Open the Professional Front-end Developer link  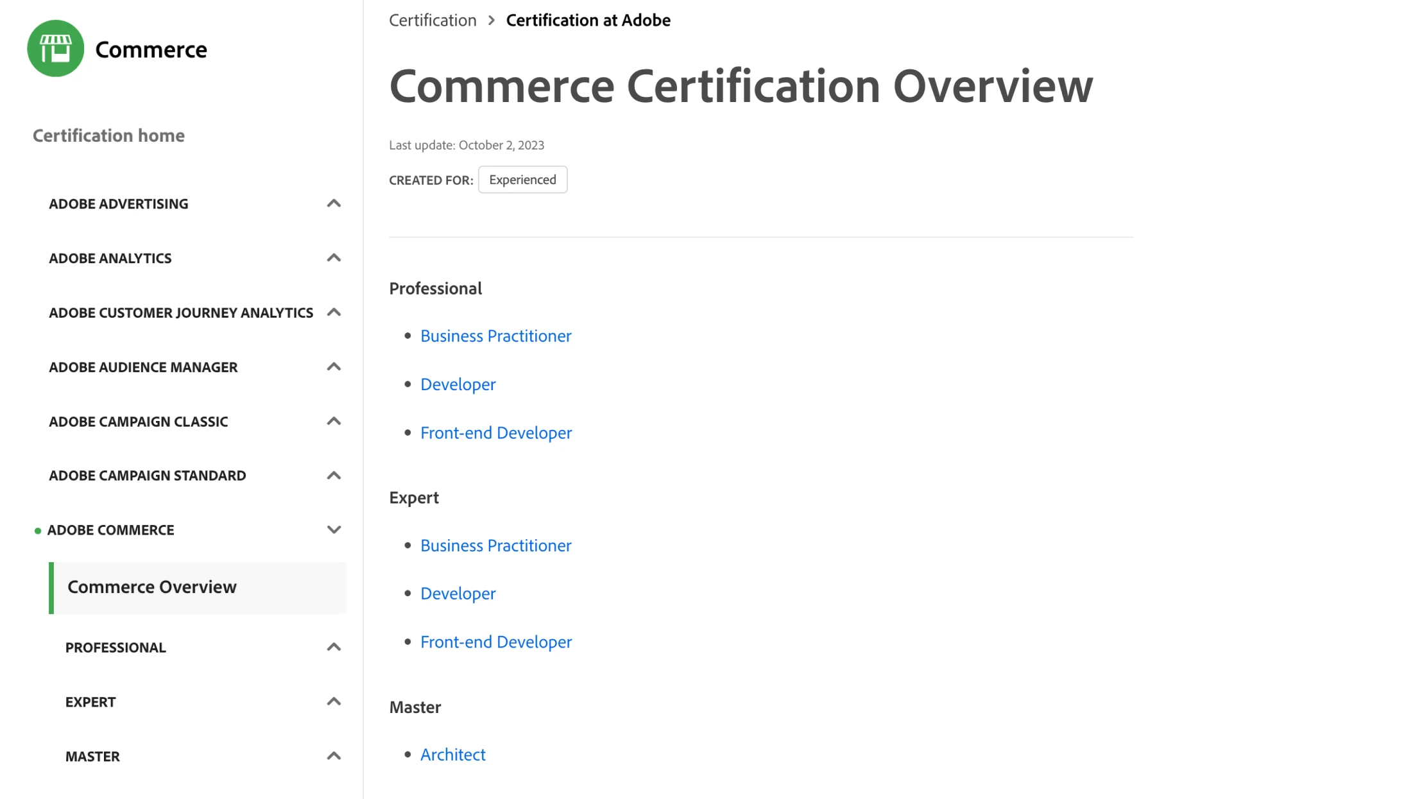point(495,433)
